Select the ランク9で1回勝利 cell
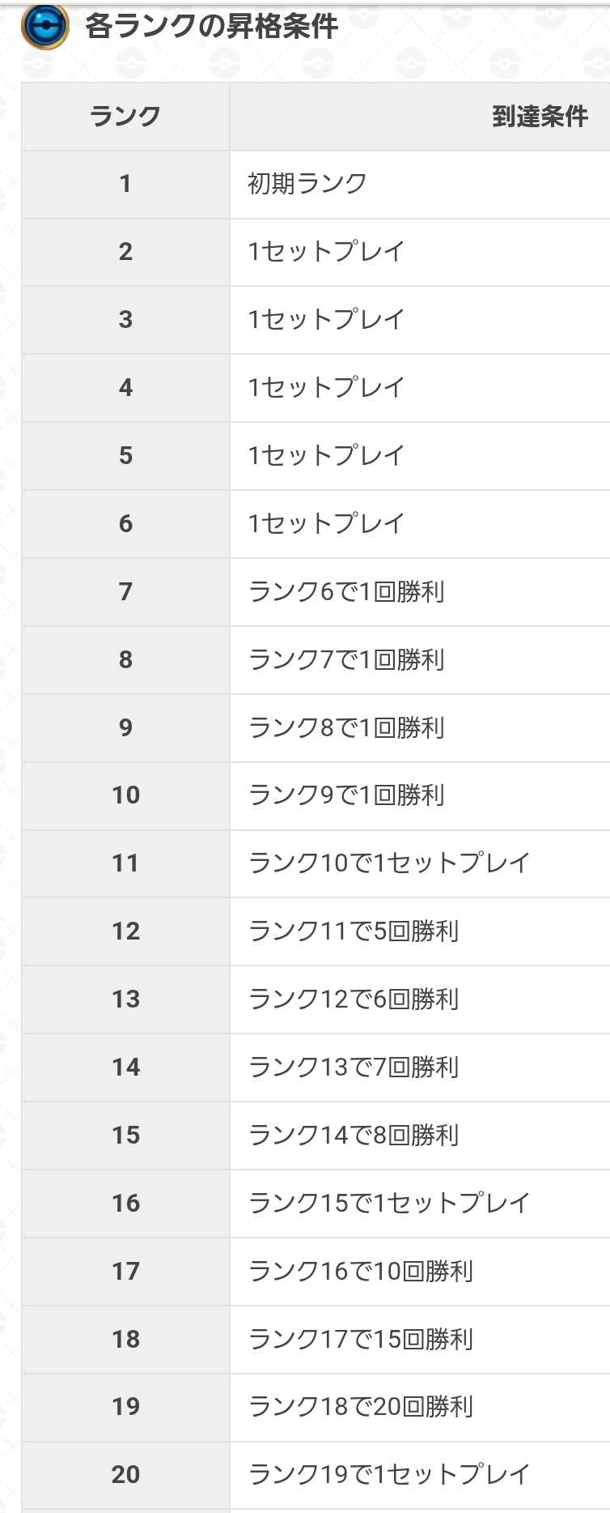Screen dimensions: 610x1513 pos(346,795)
